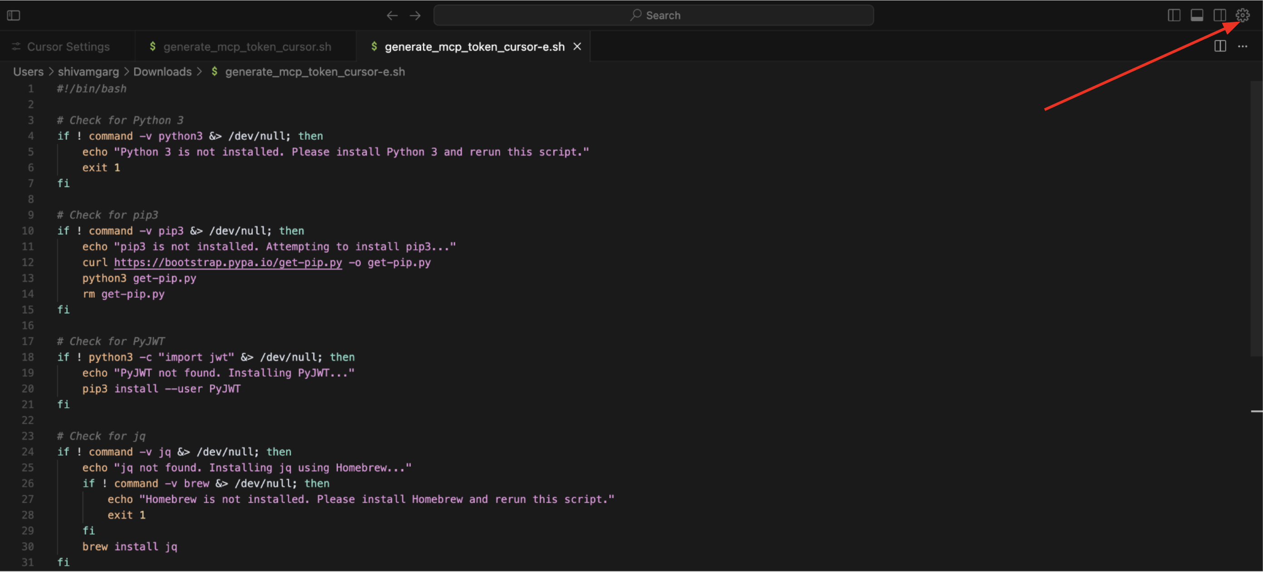Expand the Users breadcrumb segment
Viewport: 1263px width, 572px height.
(28, 72)
